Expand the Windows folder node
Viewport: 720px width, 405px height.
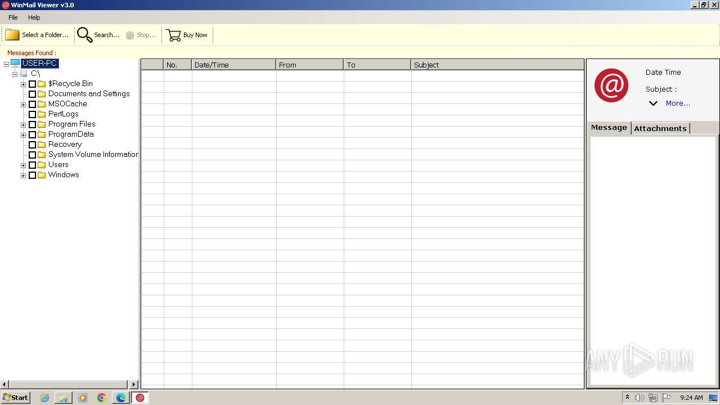coord(23,175)
